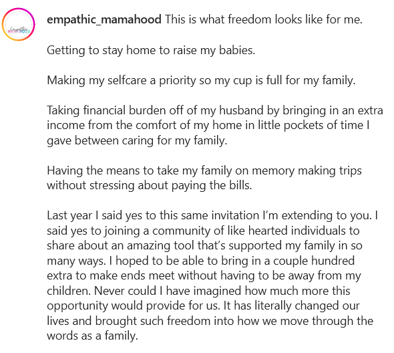
Task: Click the empathic_mamahood username link
Action: coord(104,19)
